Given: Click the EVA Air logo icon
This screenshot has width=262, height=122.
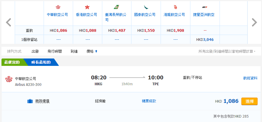Looking at the screenshot, I should pos(116,7).
